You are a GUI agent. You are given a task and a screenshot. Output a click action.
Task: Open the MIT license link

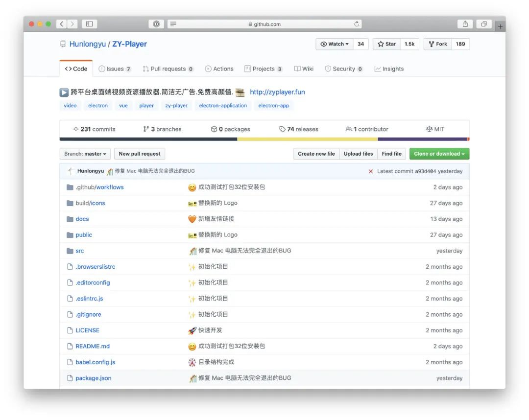point(435,129)
